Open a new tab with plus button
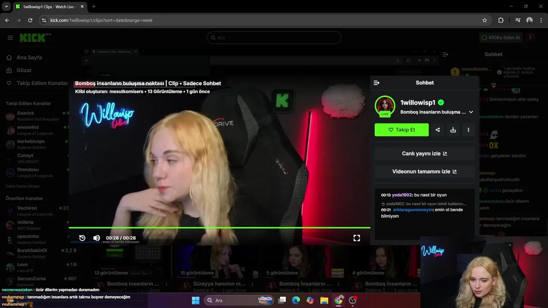The height and width of the screenshot is (308, 548). pyautogui.click(x=94, y=6)
